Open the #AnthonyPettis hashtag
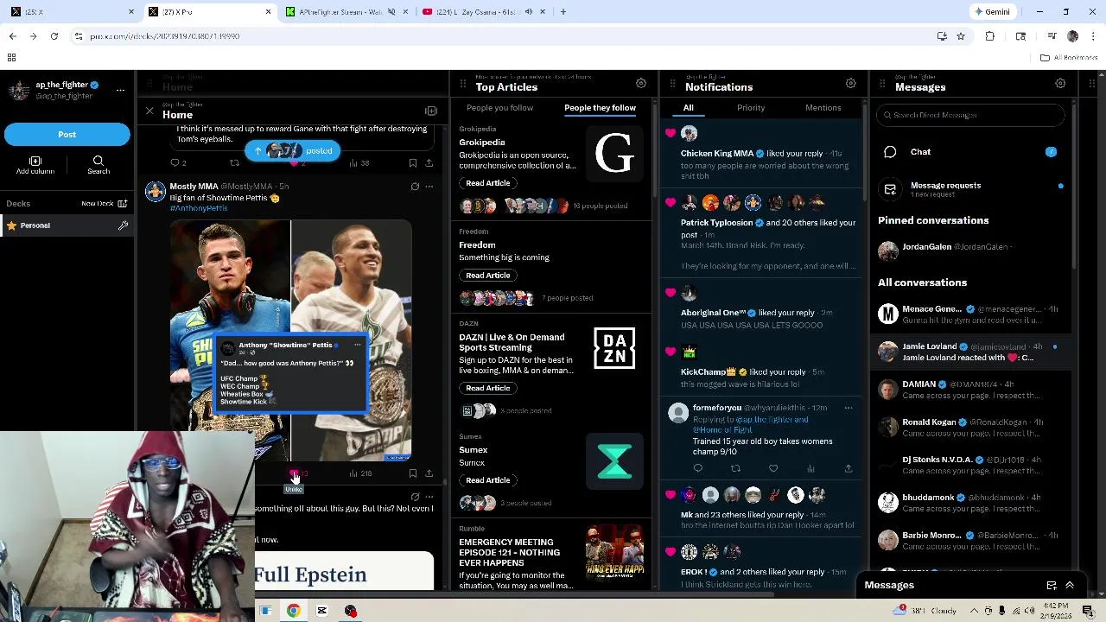The width and height of the screenshot is (1106, 622). click(199, 208)
